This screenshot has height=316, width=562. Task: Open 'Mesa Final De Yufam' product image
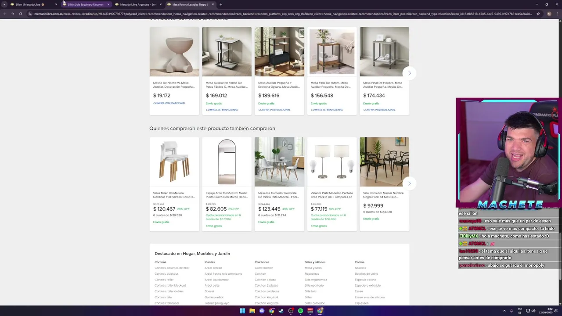(332, 52)
